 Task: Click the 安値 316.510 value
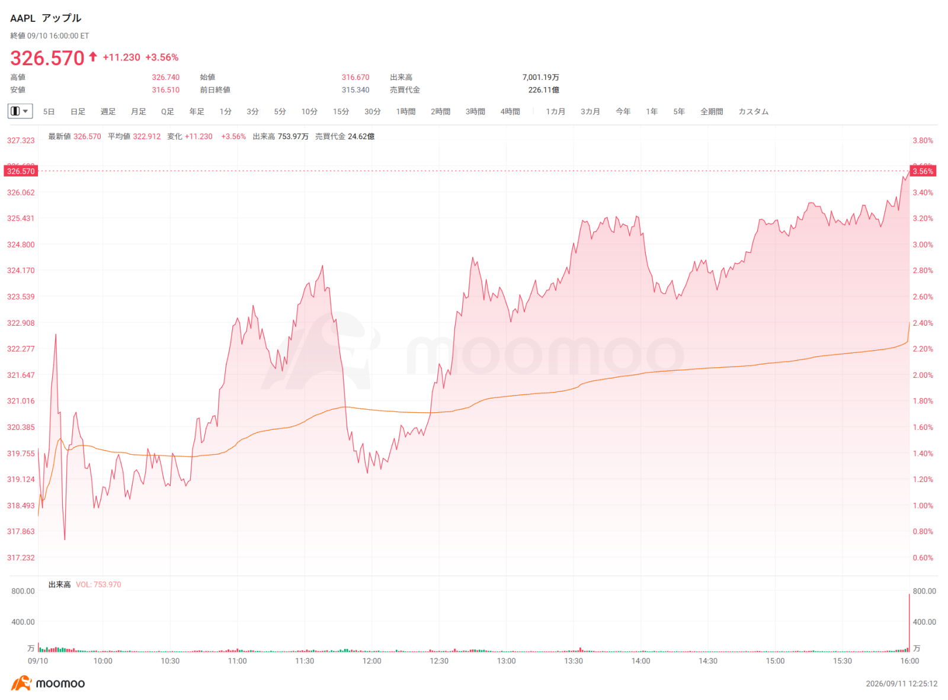[165, 90]
